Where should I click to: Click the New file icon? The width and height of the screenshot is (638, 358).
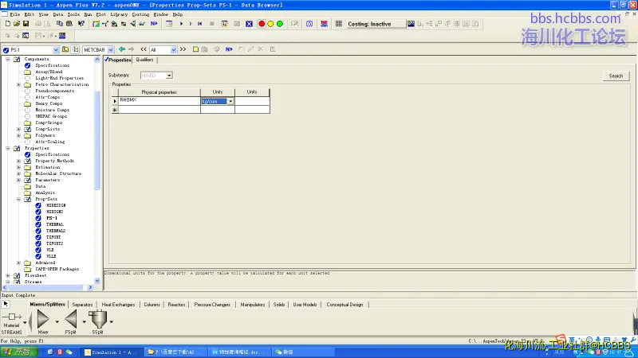tap(8, 24)
